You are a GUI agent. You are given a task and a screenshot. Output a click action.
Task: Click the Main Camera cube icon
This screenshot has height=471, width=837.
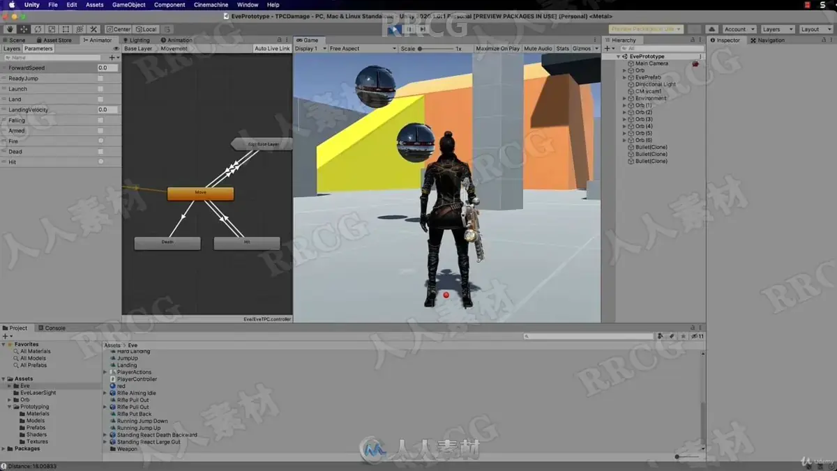631,63
